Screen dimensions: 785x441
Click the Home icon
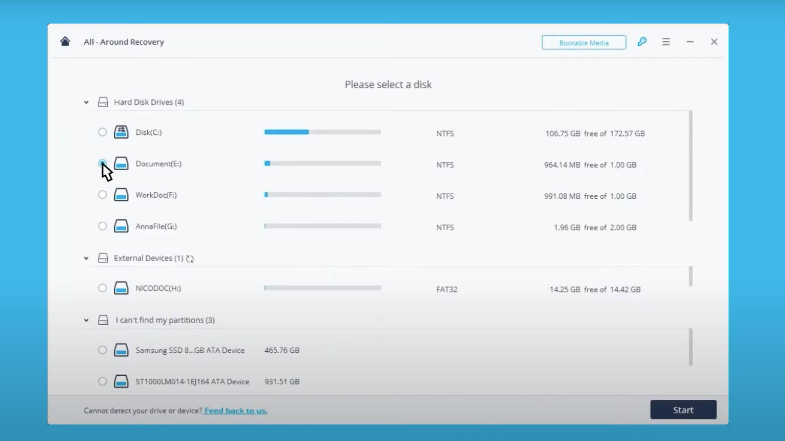click(65, 42)
